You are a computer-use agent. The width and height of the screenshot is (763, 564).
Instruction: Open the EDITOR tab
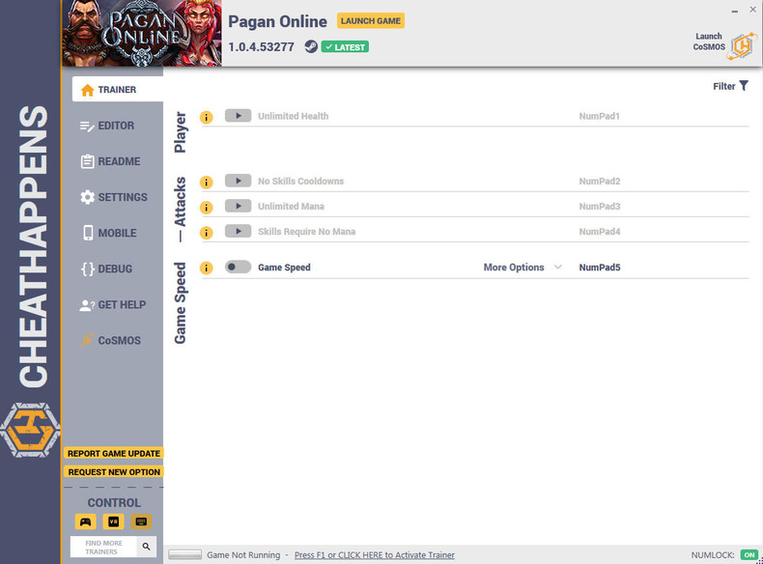[x=107, y=126]
